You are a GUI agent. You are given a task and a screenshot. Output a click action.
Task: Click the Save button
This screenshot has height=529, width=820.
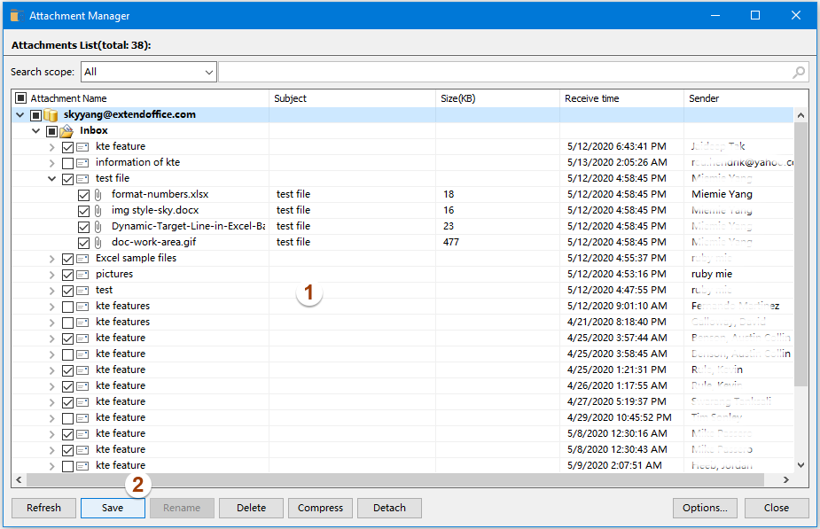click(x=113, y=508)
